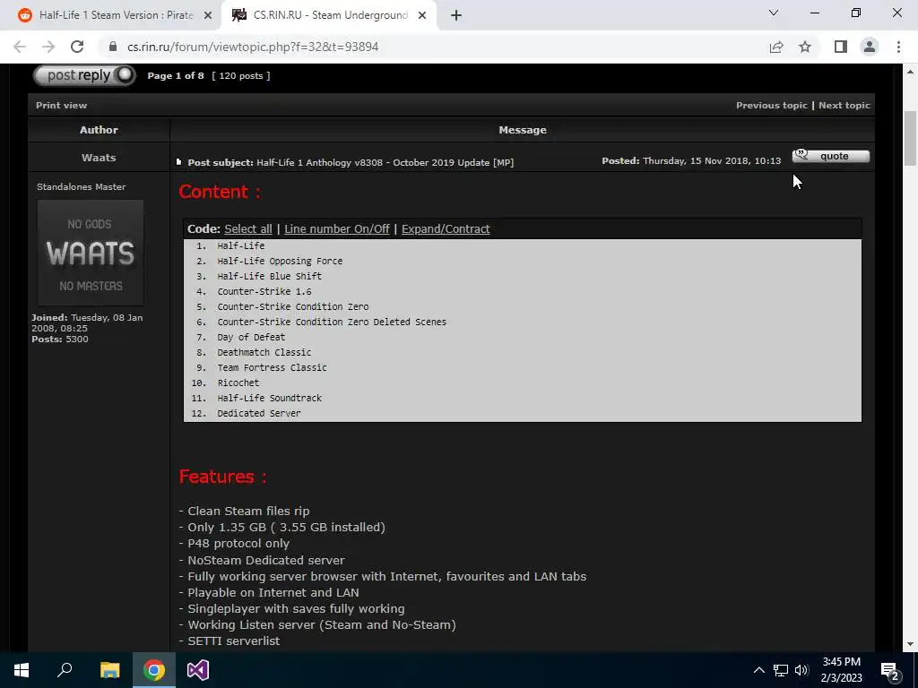Click the browser forward arrow
The width and height of the screenshot is (918, 688).
48,47
